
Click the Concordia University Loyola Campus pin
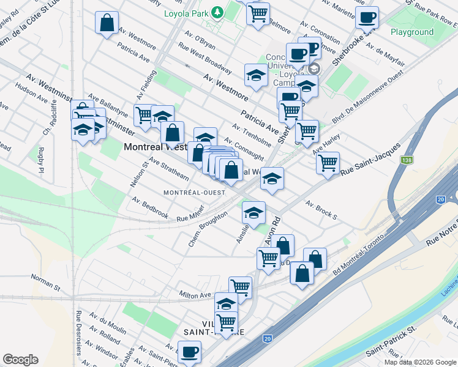pos(314,69)
